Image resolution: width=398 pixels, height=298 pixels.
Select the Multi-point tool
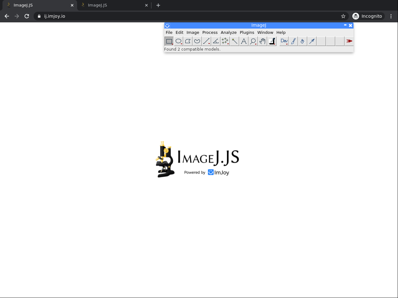[225, 41]
